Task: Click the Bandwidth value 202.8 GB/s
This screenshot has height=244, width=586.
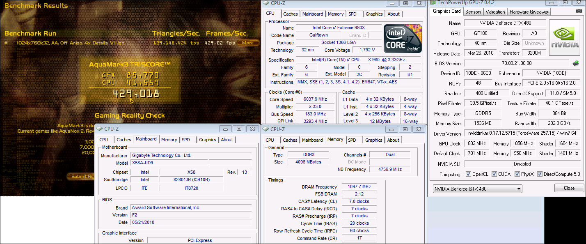Action: click(560, 123)
